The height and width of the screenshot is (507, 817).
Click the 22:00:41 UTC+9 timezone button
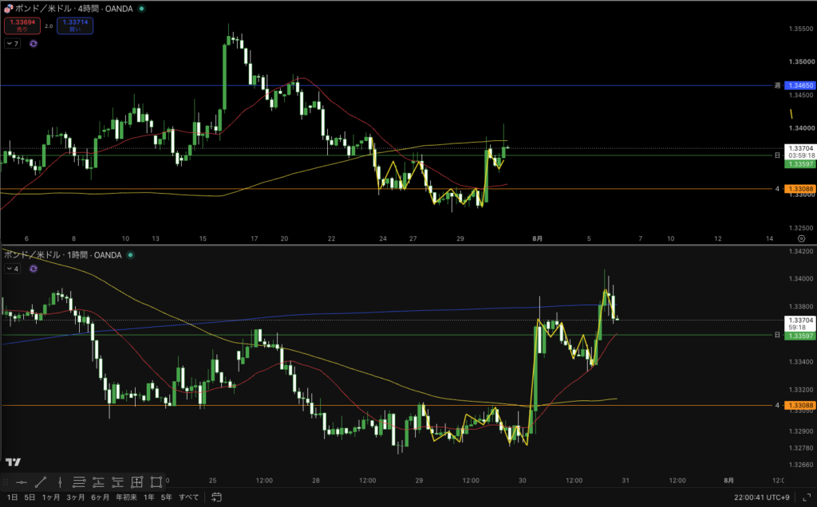pyautogui.click(x=762, y=497)
